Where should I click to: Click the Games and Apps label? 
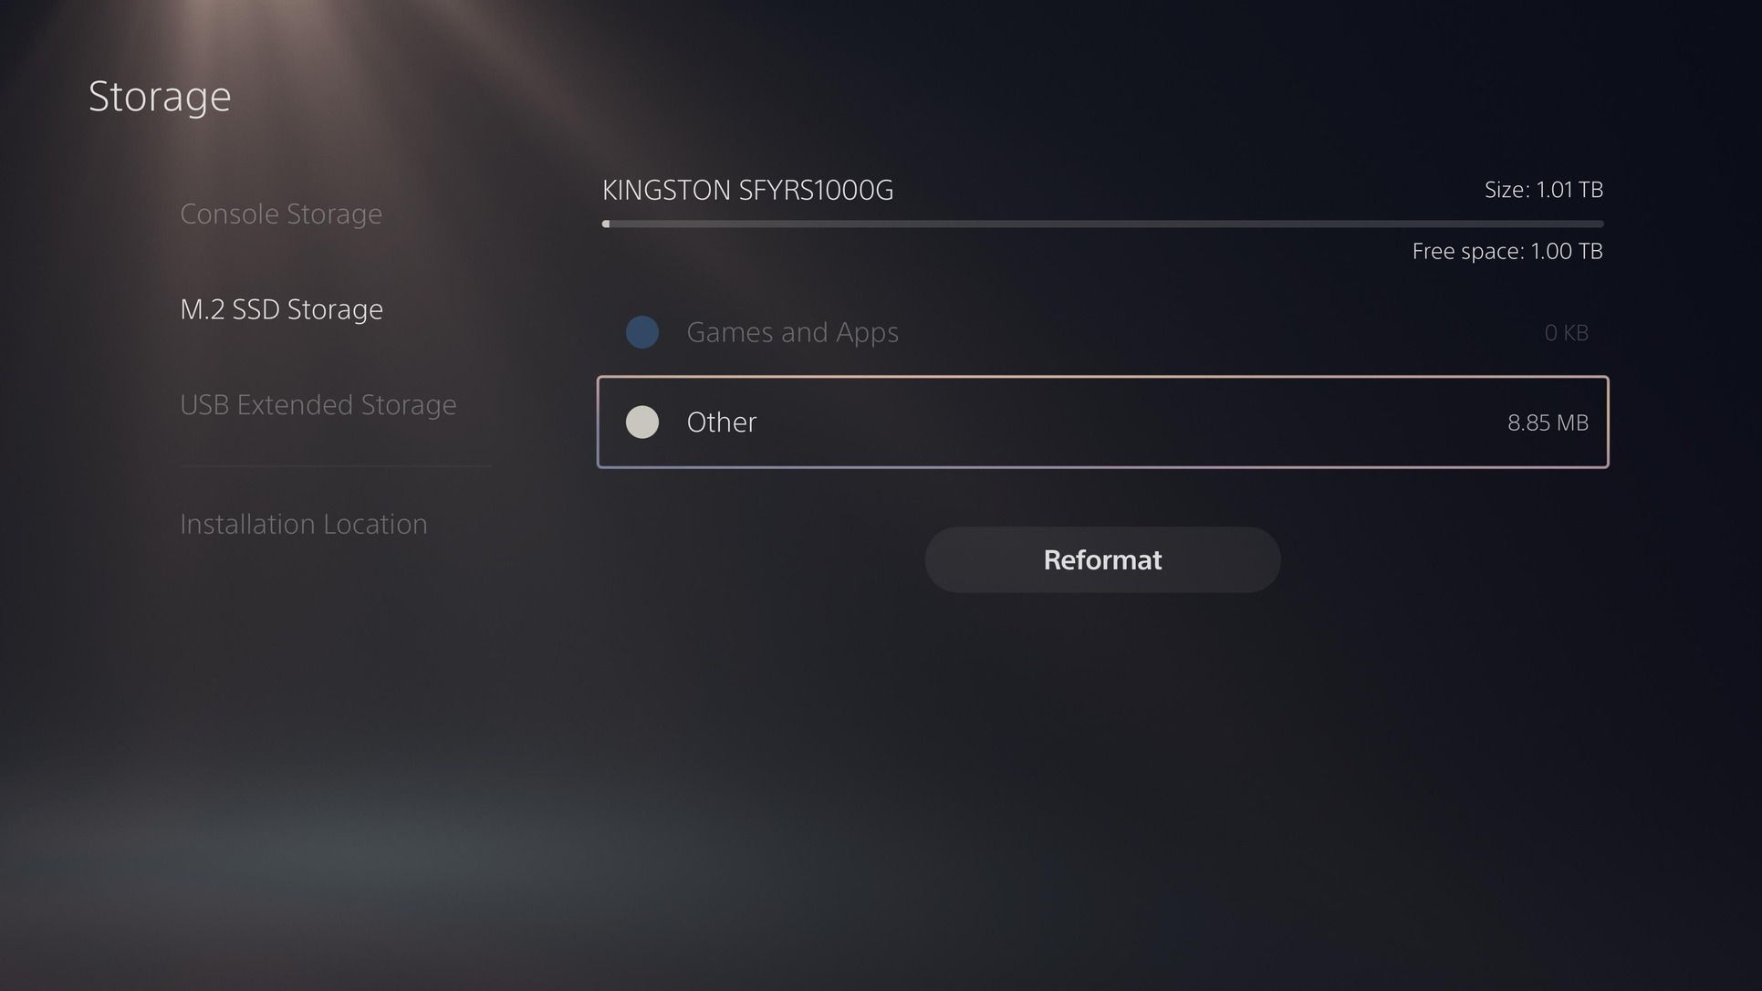[792, 332]
